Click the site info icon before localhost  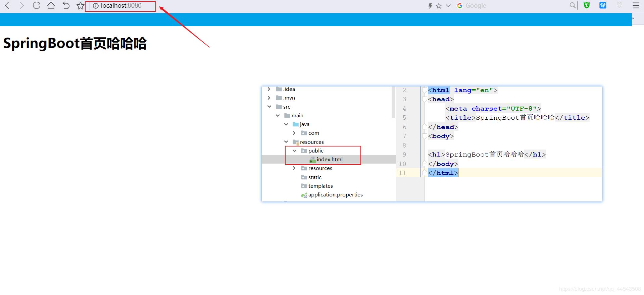point(95,6)
